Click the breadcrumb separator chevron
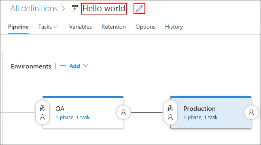The width and height of the screenshot is (261, 145). pos(63,8)
